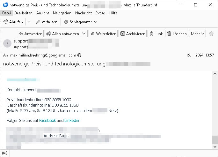The height and width of the screenshot is (157, 218).
Task: Open the Schlagwörter tags dropdown
Action: [80, 22]
